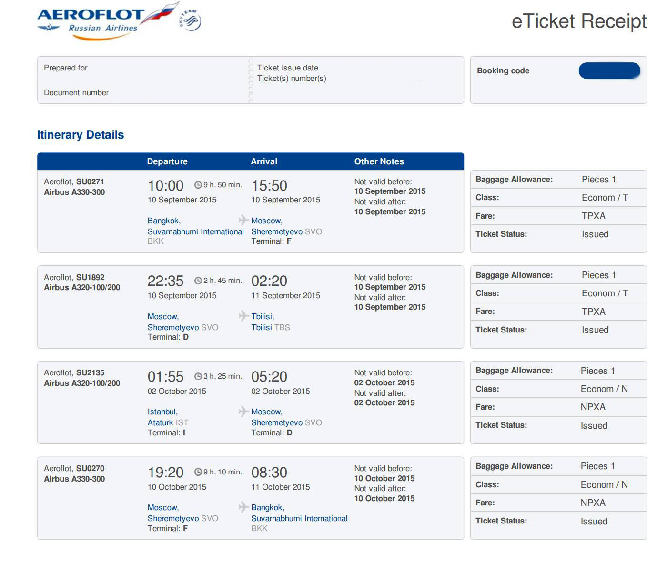This screenshot has height=563, width=667.
Task: Click the clock icon beside 3 h. 25 min.
Action: pyautogui.click(x=198, y=376)
